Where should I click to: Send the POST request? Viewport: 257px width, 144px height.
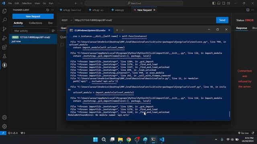[x=222, y=20]
